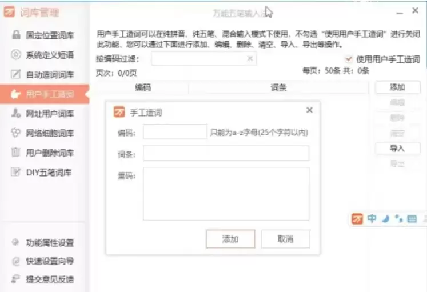Close the 手工造词 dialog
The image size is (427, 292).
309,110
